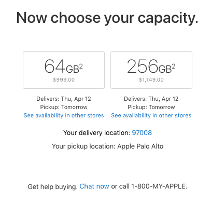The height and width of the screenshot is (201, 211).
Task: Select the 64GB capacity option
Action: pos(64,70)
